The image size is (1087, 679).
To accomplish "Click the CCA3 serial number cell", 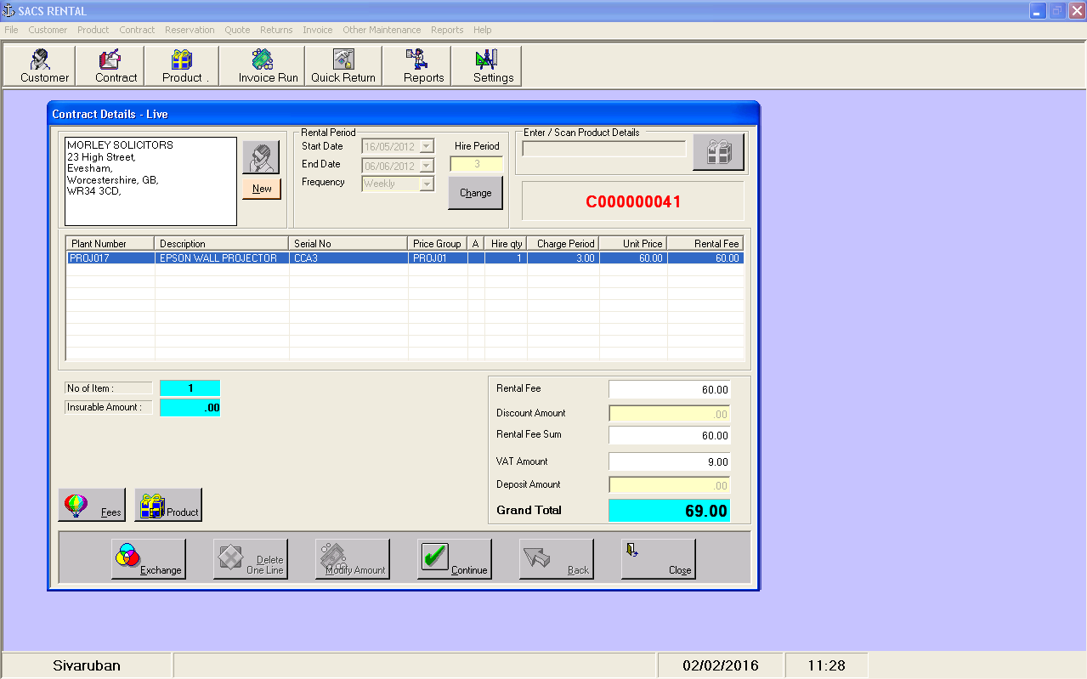I will click(348, 257).
